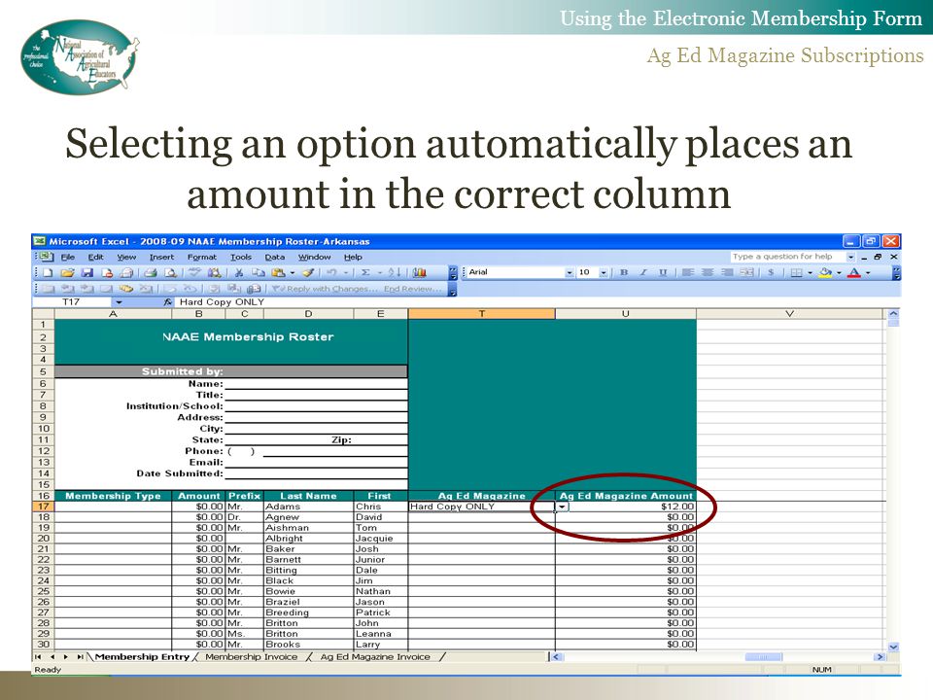933x700 pixels.
Task: Click the End Review button
Action: point(412,289)
